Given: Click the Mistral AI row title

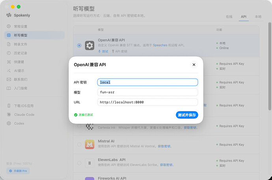Looking at the screenshot, I should point(106,141).
